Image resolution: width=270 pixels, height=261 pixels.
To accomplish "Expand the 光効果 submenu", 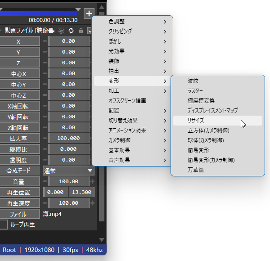I will tap(132, 51).
